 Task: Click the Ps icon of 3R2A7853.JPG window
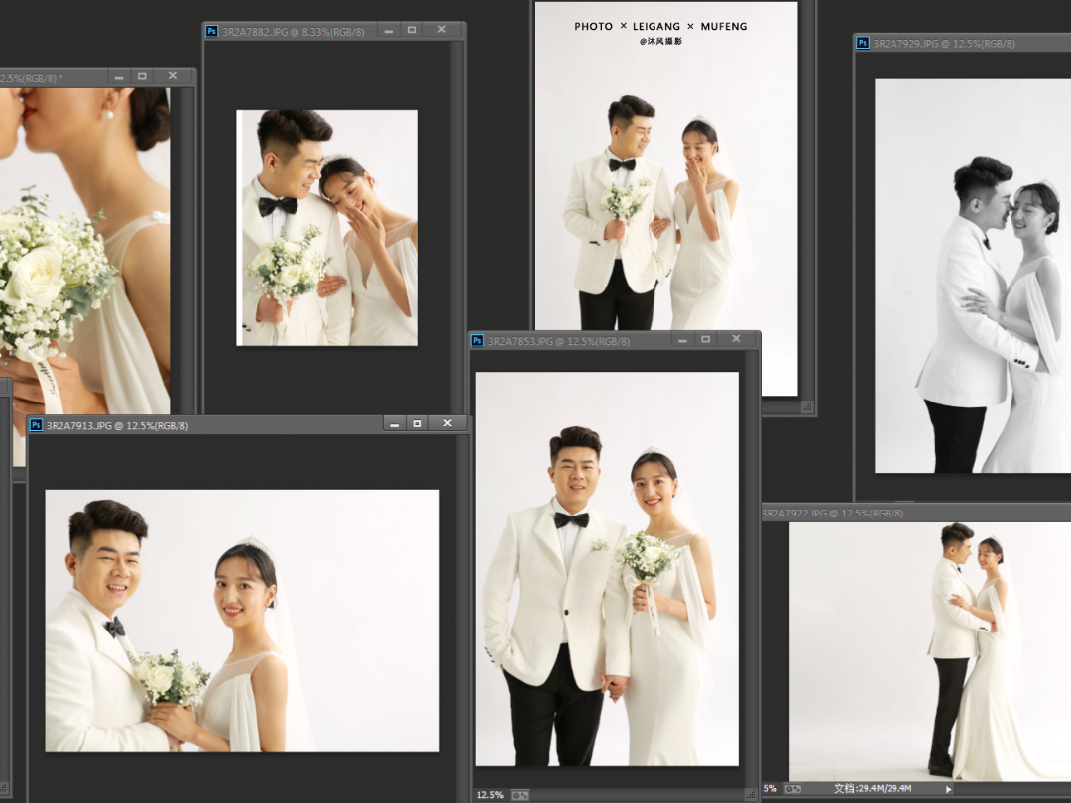click(x=477, y=340)
